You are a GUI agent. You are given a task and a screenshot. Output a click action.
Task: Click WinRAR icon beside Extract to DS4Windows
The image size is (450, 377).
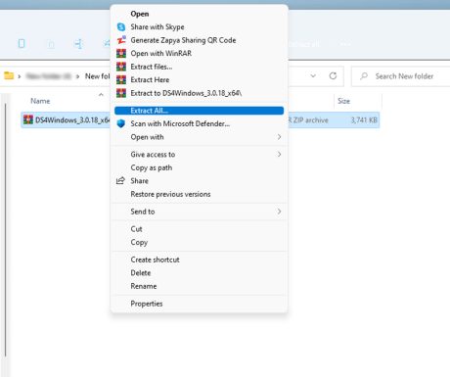click(x=121, y=93)
